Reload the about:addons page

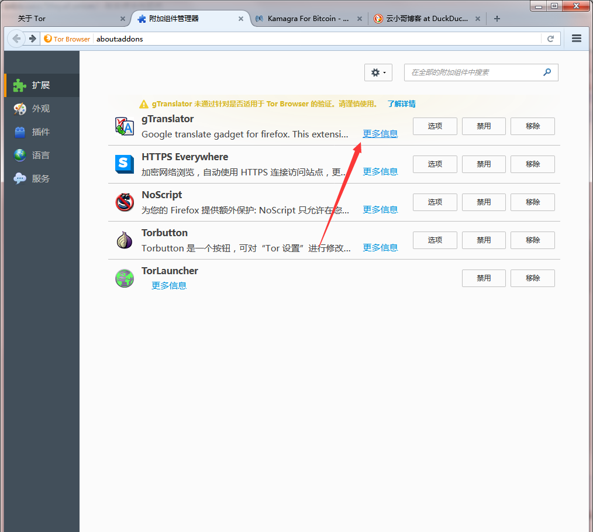coord(550,39)
